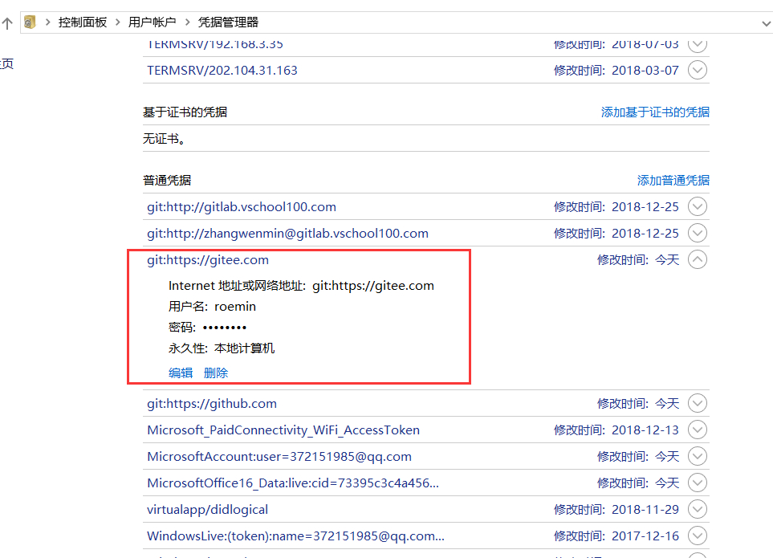Click the up arrow navigation button
Viewport: 773px width, 558px height.
click(x=7, y=23)
